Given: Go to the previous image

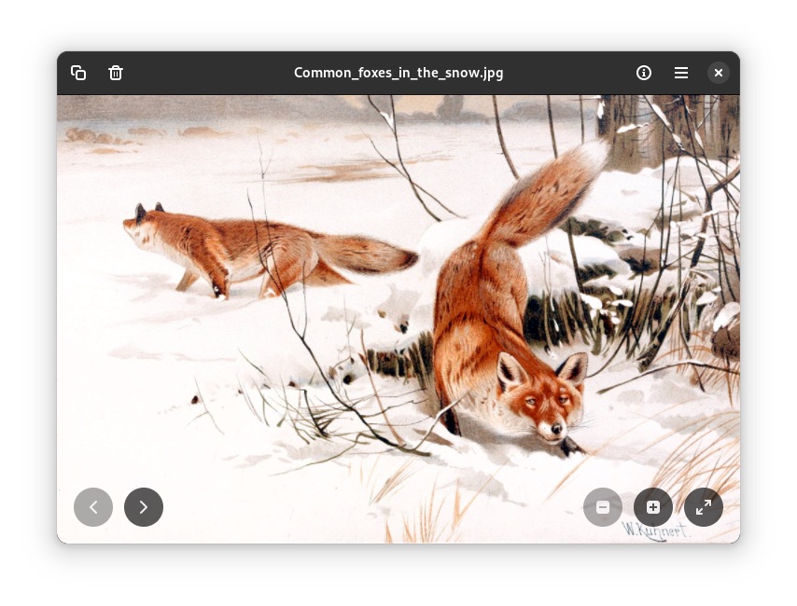Looking at the screenshot, I should [x=93, y=507].
